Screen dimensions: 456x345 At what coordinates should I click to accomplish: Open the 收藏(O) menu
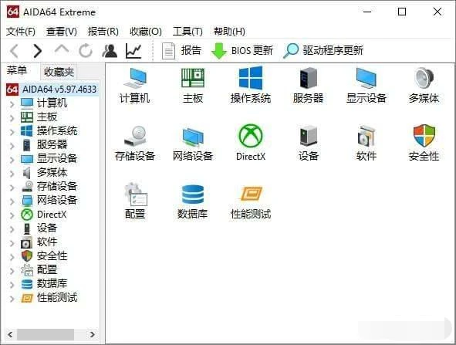pyautogui.click(x=146, y=31)
